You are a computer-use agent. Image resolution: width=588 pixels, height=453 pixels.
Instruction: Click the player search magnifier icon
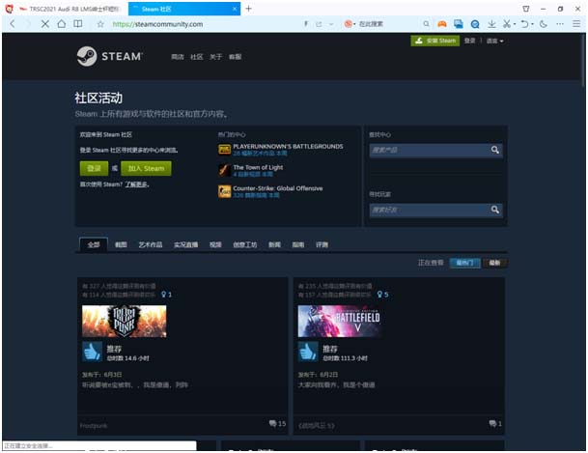(x=495, y=210)
